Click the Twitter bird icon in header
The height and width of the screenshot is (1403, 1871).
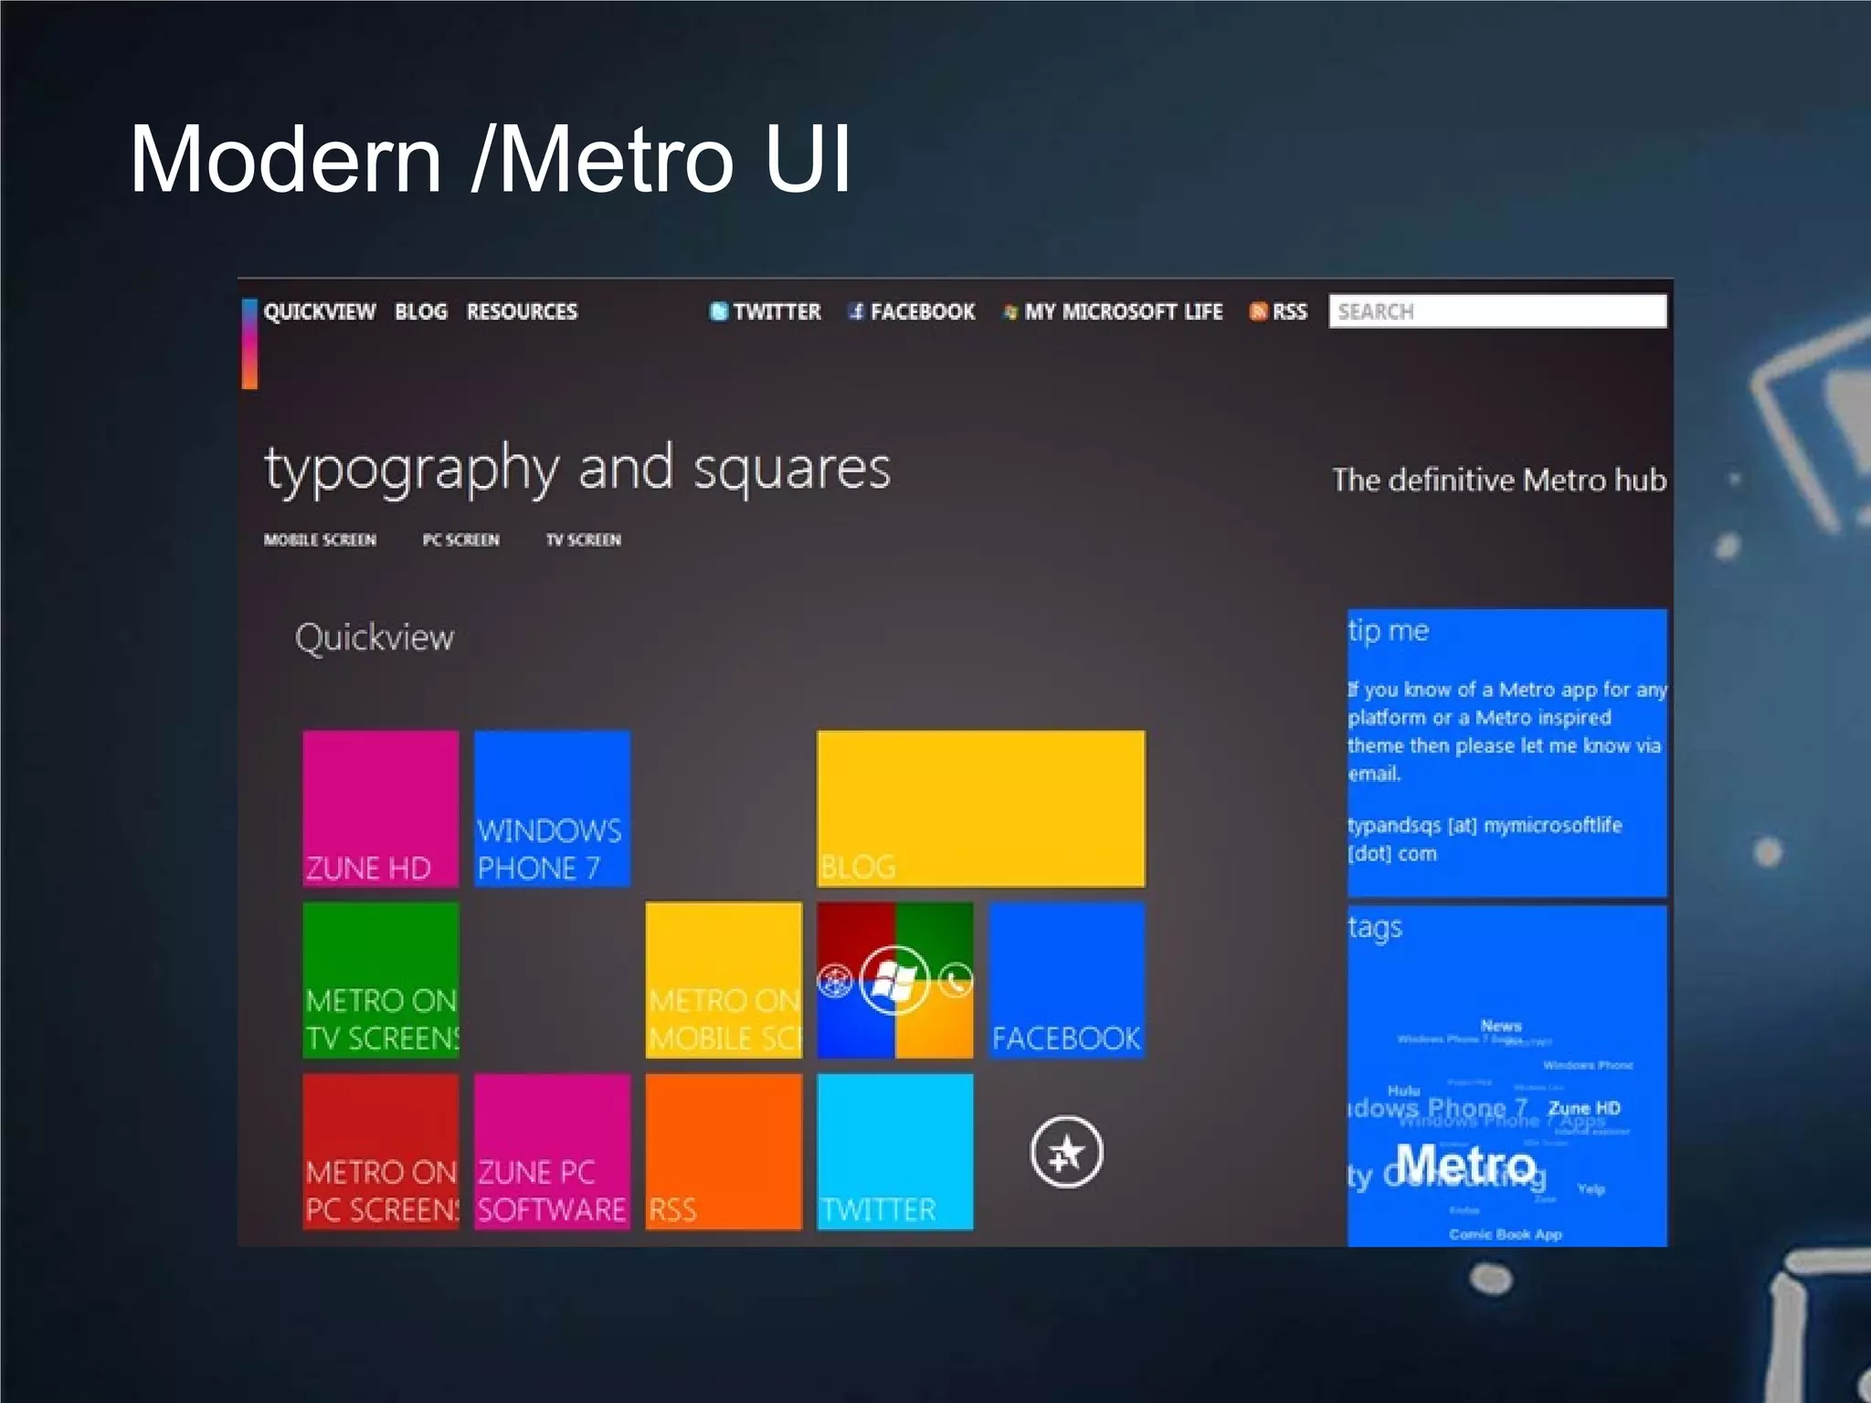tap(719, 311)
